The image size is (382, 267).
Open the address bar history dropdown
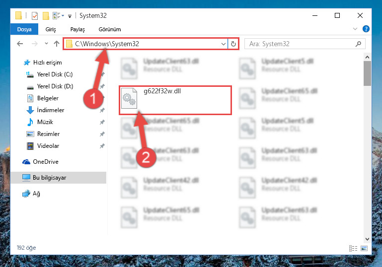pyautogui.click(x=223, y=44)
